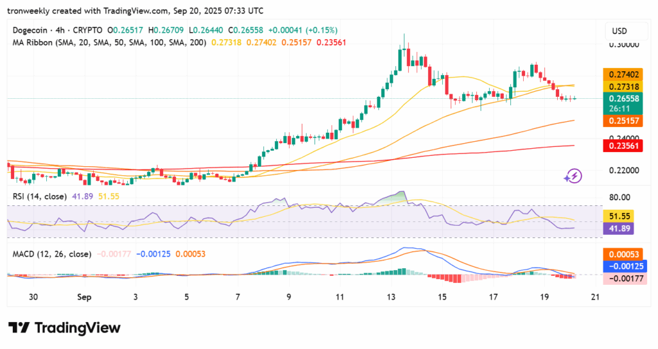Click SMA 100 value 0.25157 in legend
This screenshot has height=349, width=658.
coord(297,42)
